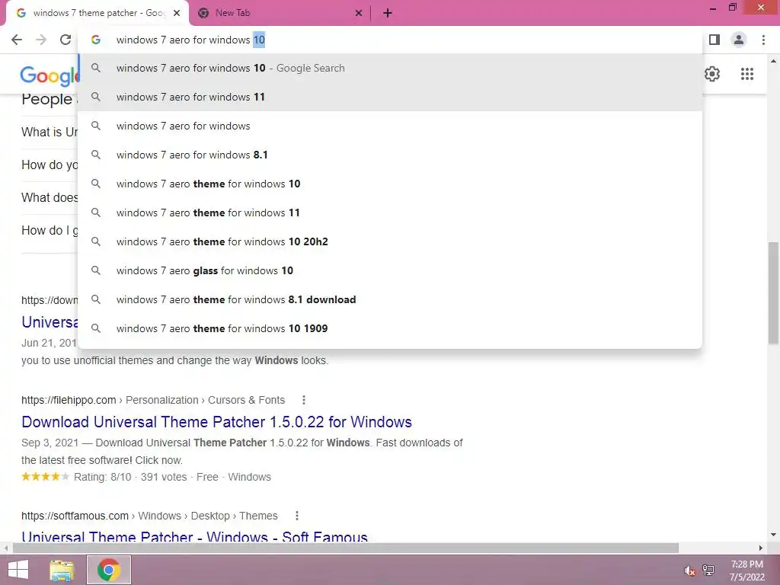Choose suggestion ending in '10 1909'
Image resolution: width=780 pixels, height=585 pixels.
tap(390, 328)
